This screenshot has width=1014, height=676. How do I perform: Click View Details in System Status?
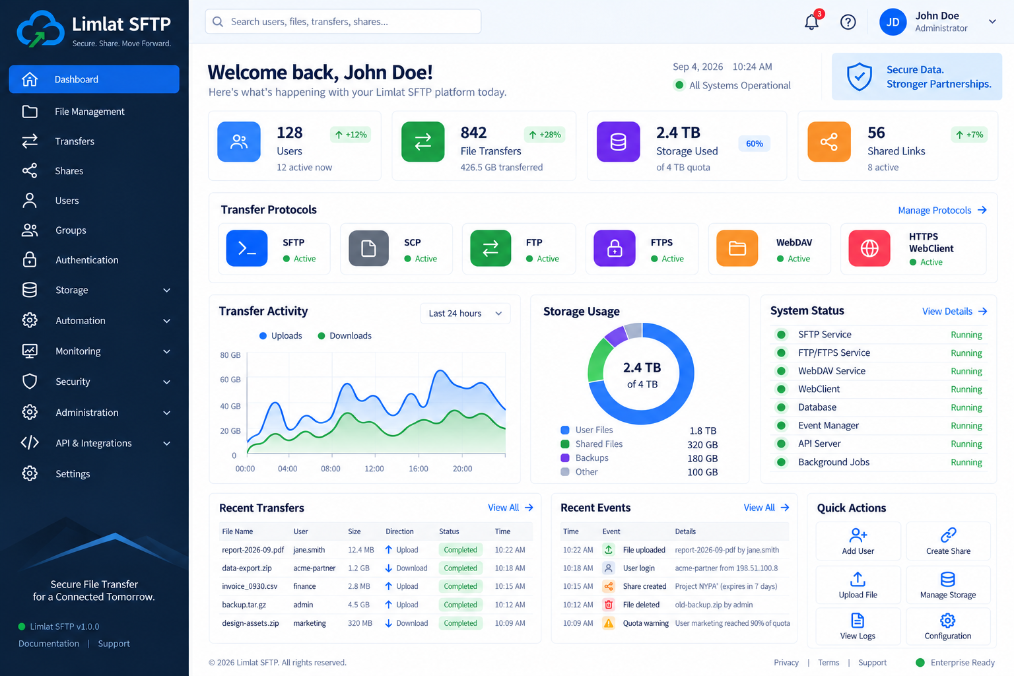tap(955, 312)
